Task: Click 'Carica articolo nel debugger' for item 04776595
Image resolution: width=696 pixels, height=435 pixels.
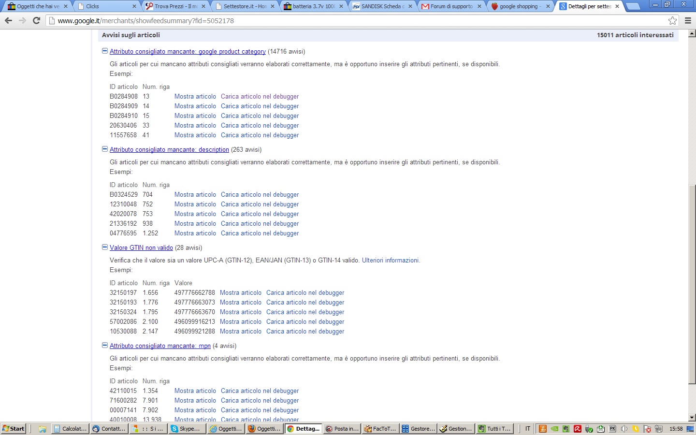Action: [260, 233]
